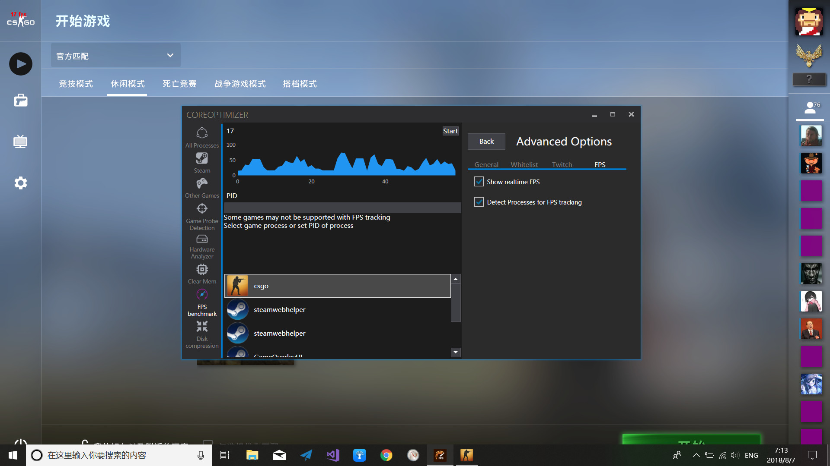The width and height of the screenshot is (830, 466).
Task: Open friend with dark monster face avatar
Action: pyautogui.click(x=811, y=274)
